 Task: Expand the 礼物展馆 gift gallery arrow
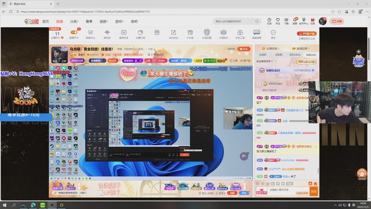click(104, 61)
